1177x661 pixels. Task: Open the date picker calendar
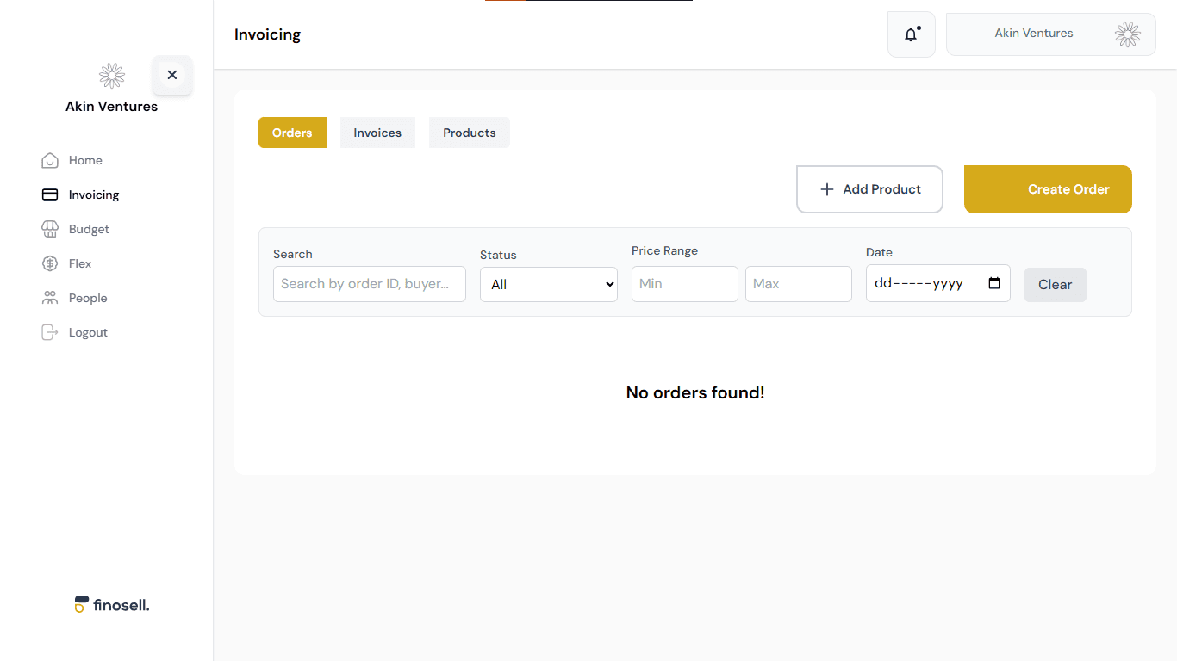pos(995,283)
